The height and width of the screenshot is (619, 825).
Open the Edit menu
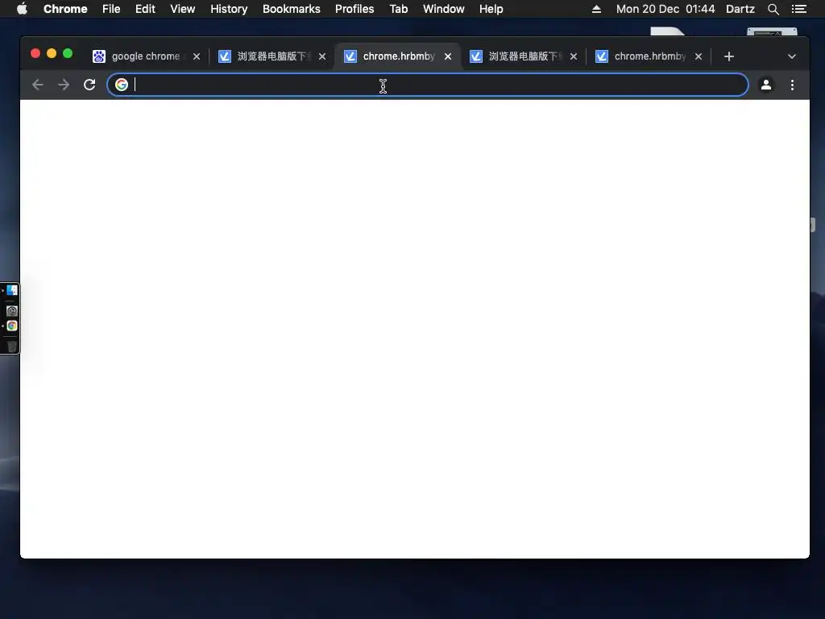(x=145, y=9)
